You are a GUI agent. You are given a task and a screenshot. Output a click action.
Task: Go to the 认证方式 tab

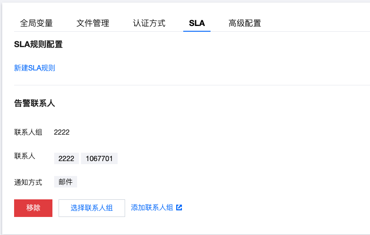coord(149,23)
